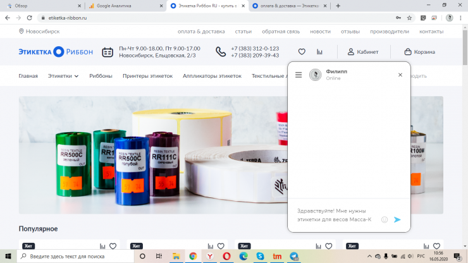Expand the Этикетки dropdown menu
The width and height of the screenshot is (468, 263).
pyautogui.click(x=63, y=76)
